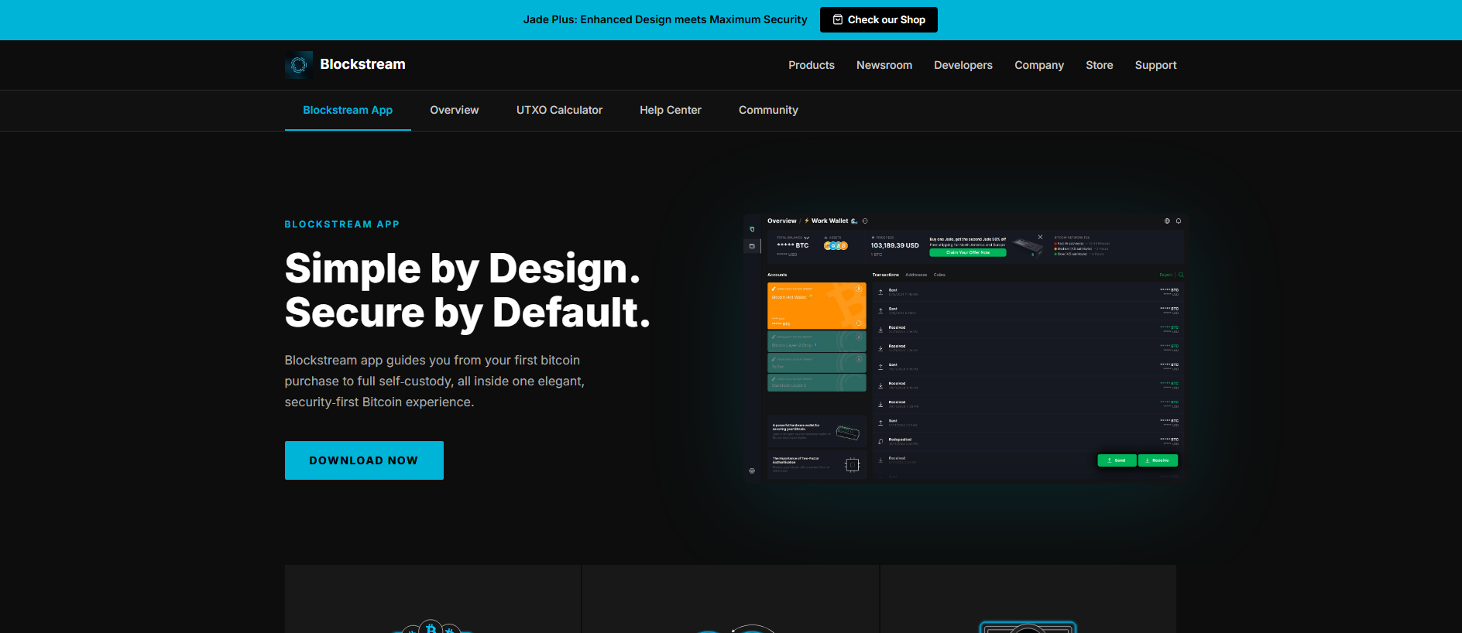Click the globe icon in the app preview
Screen dimensions: 1462x633
pos(1167,221)
